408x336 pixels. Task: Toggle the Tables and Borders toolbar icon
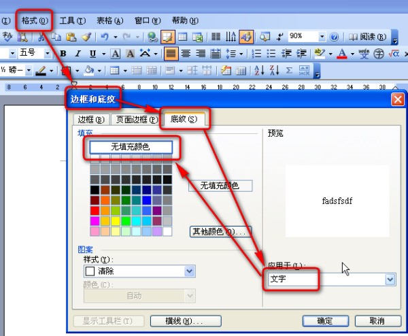point(167,37)
